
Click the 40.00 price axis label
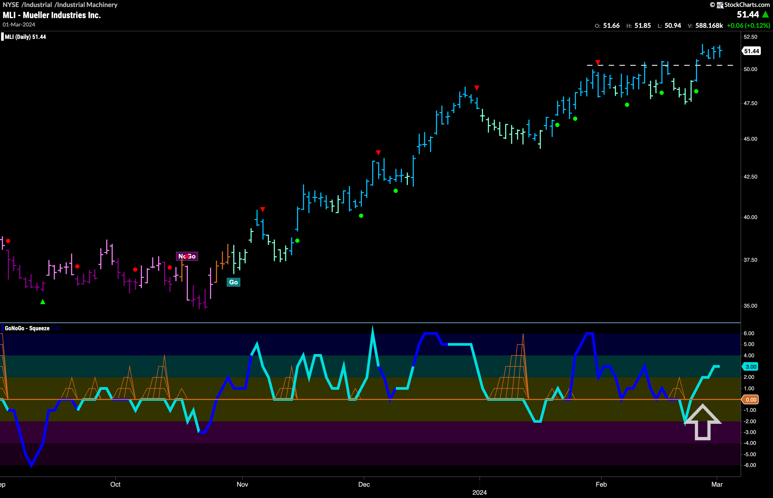(750, 217)
